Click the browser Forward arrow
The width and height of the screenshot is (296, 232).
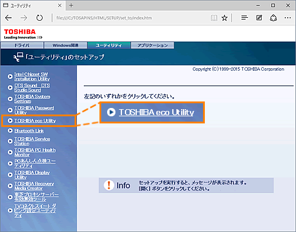tap(24, 18)
